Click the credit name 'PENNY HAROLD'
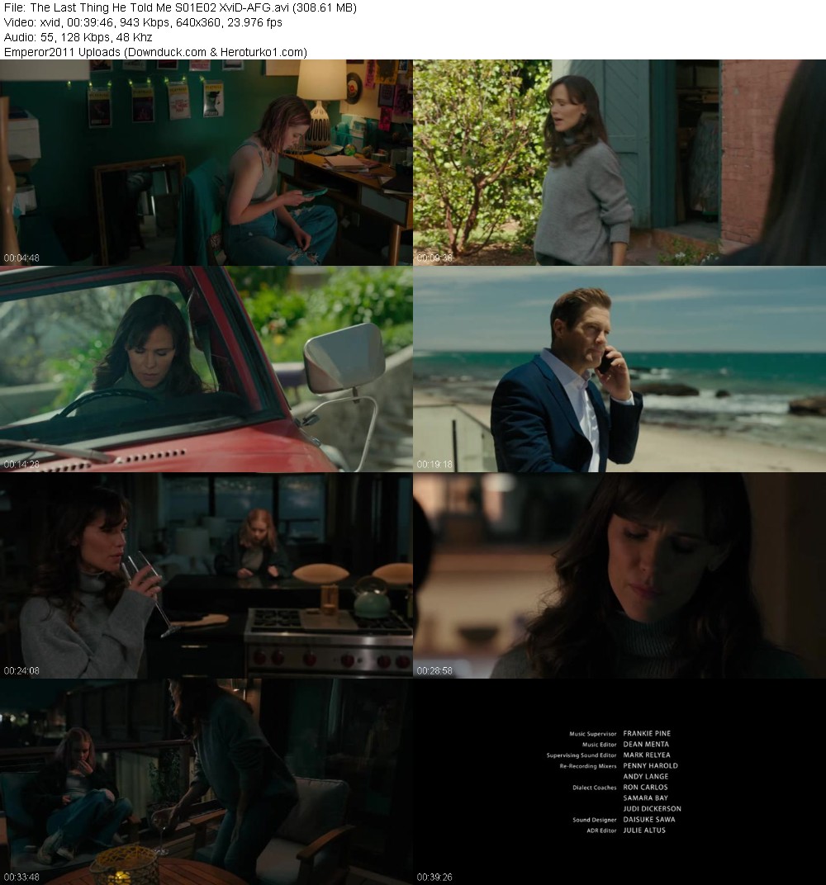 tap(650, 766)
